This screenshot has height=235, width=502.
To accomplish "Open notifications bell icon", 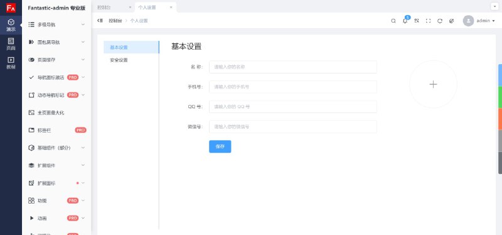I will coord(405,21).
